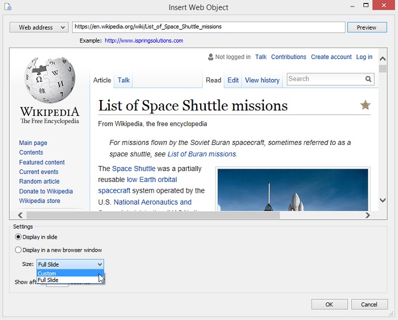This screenshot has height=320, width=398.
Task: Click the From Wikipedia, the free encyclopedia text
Action: (x=152, y=124)
